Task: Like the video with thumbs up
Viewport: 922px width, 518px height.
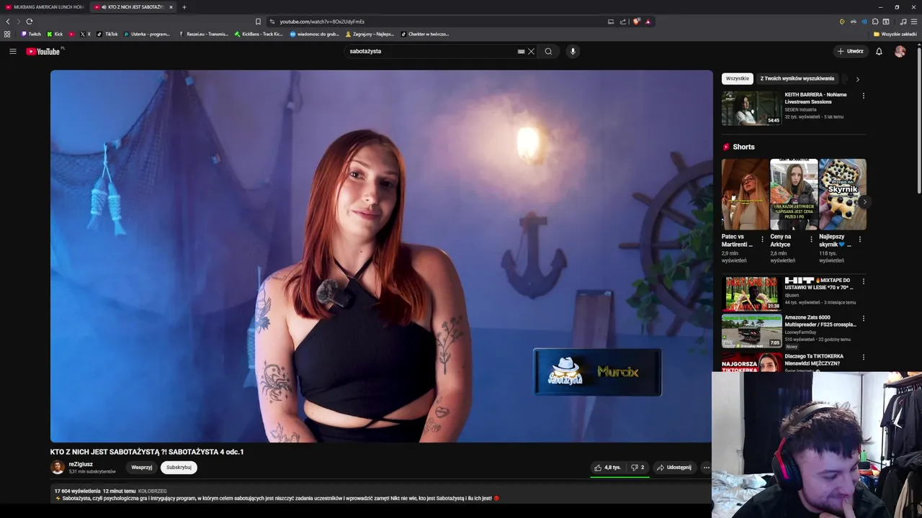Action: [x=607, y=468]
